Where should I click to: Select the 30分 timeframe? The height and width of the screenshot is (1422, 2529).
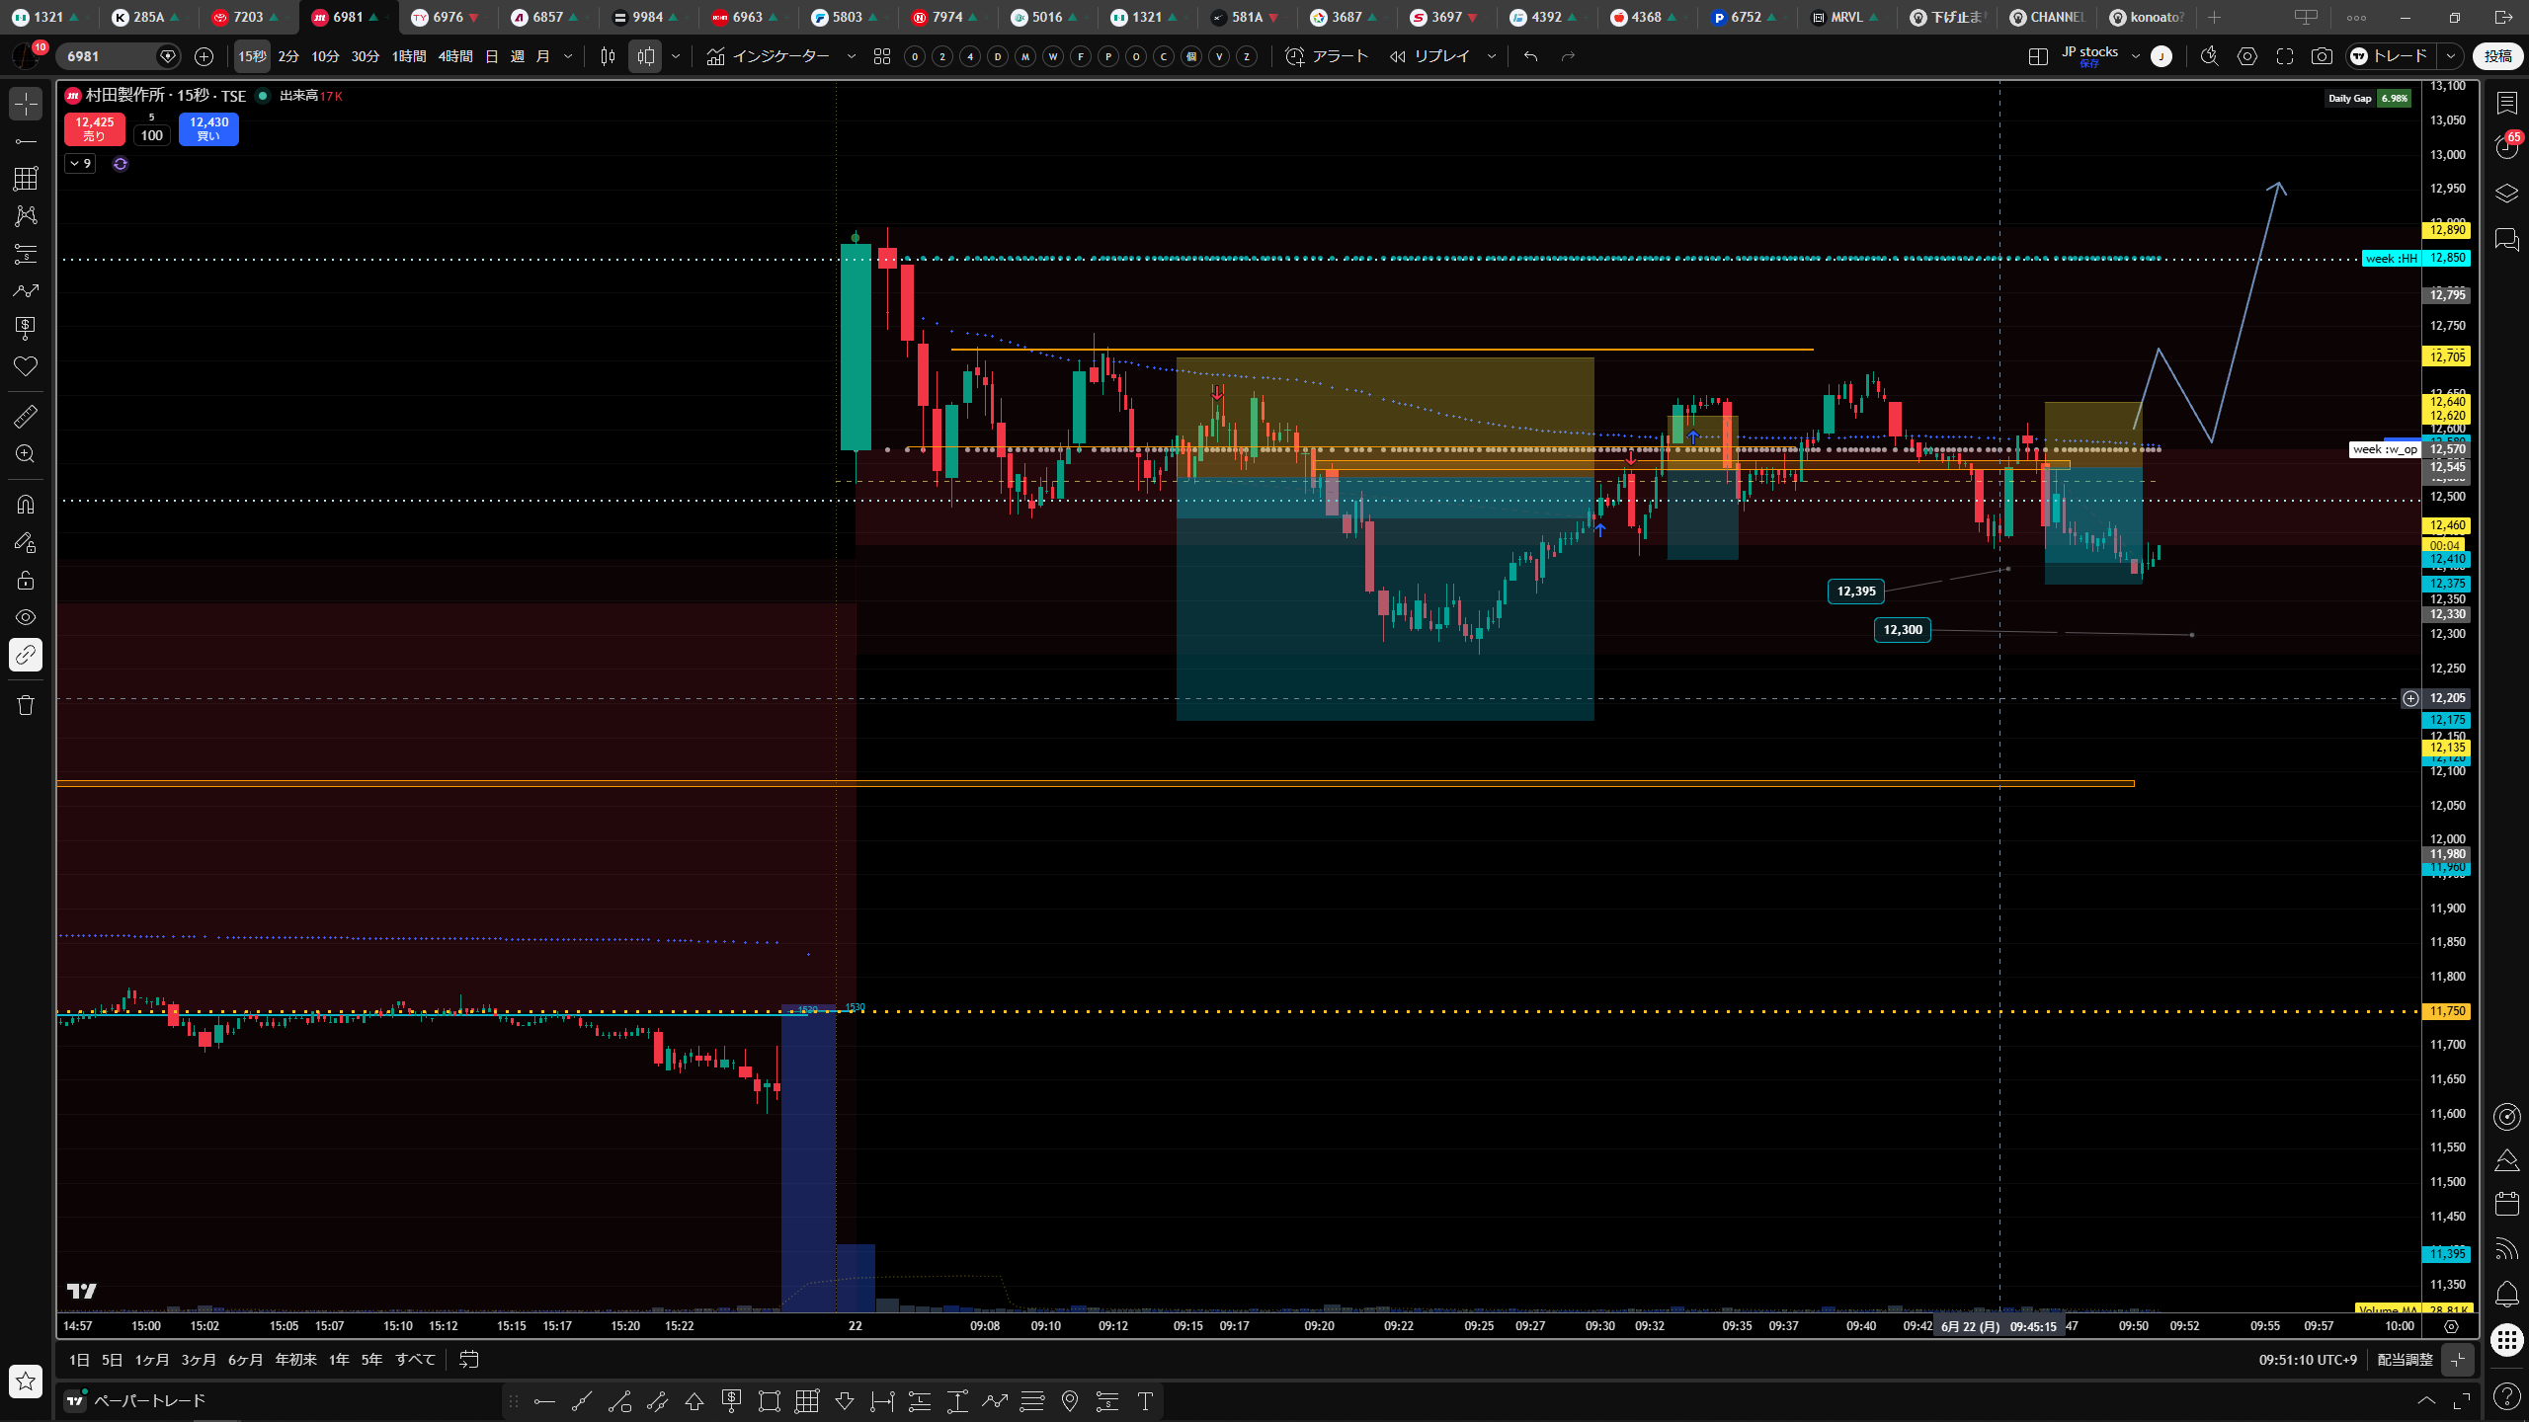(366, 56)
